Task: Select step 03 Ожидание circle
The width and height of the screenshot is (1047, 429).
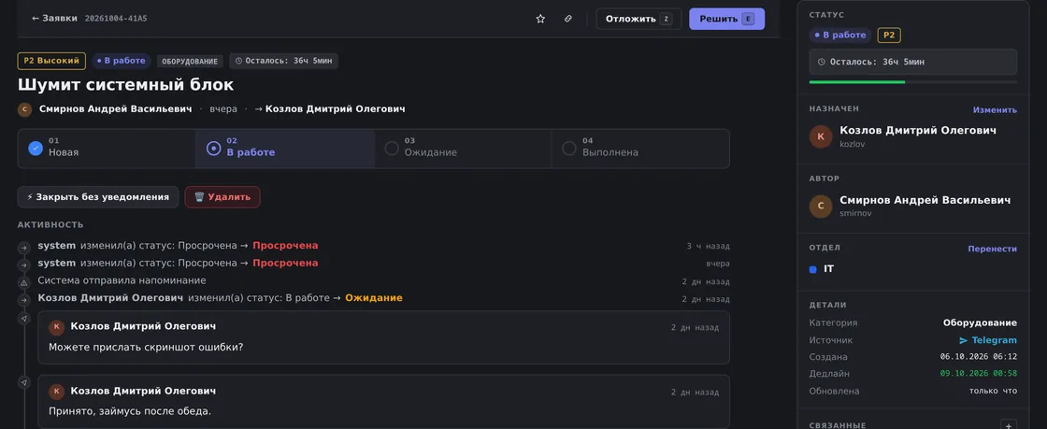Action: pyautogui.click(x=392, y=148)
